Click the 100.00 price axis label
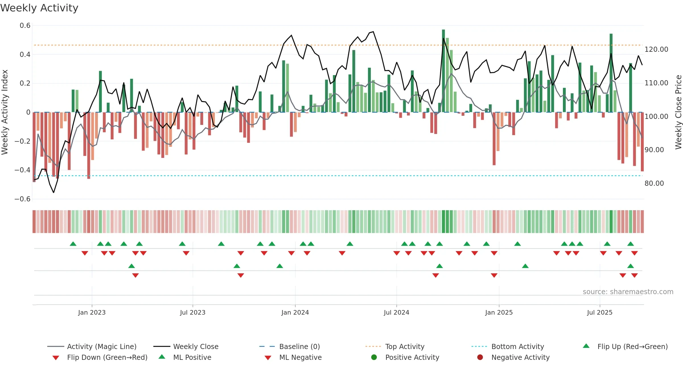Screen dimensions: 683x384 [656, 117]
